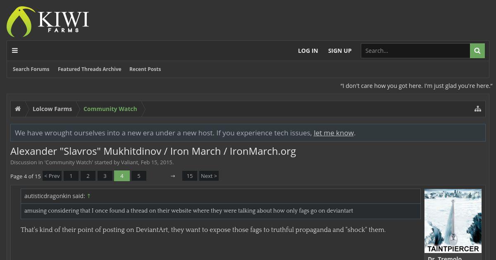
Task: Click the Feb 15, 2015 date link
Action: 157,163
